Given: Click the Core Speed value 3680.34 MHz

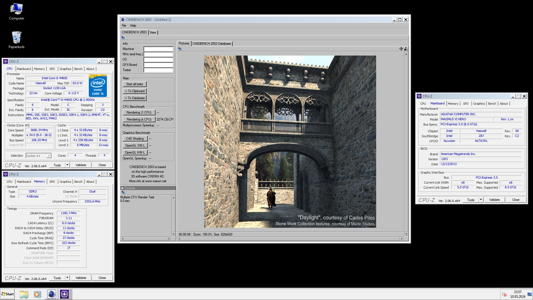Looking at the screenshot, I should pos(39,130).
